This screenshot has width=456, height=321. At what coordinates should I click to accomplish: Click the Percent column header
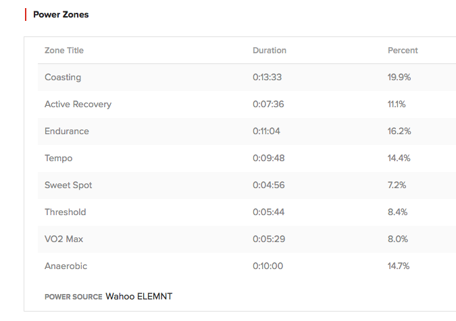[x=403, y=51]
